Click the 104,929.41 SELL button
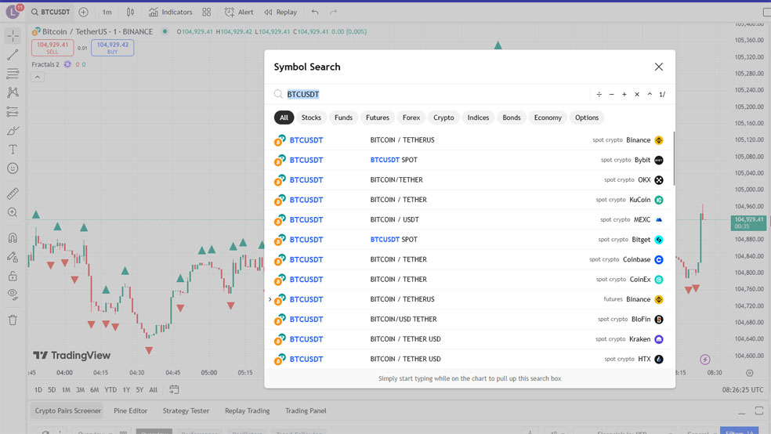The image size is (771, 434). tap(52, 48)
